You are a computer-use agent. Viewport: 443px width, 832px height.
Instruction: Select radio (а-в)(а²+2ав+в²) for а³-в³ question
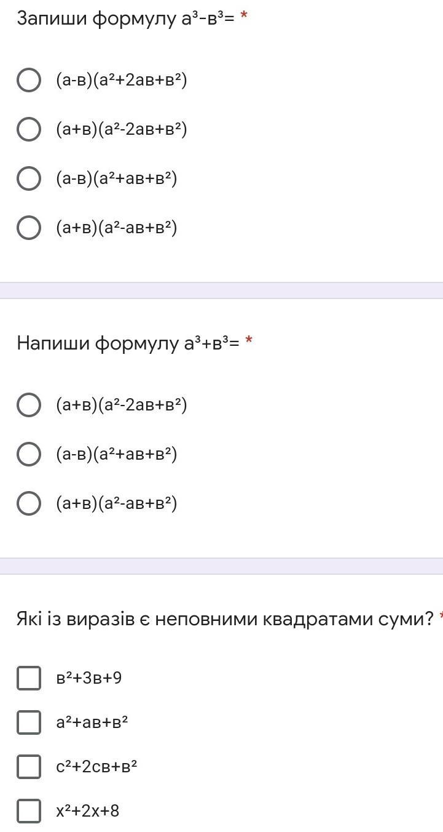pyautogui.click(x=29, y=80)
